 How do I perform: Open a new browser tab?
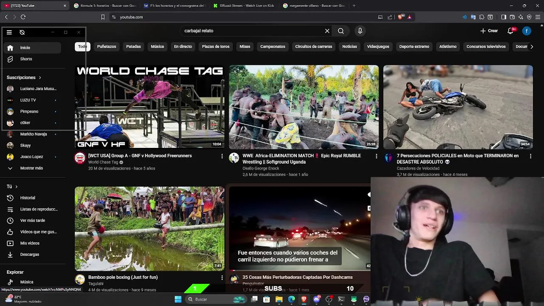(354, 6)
